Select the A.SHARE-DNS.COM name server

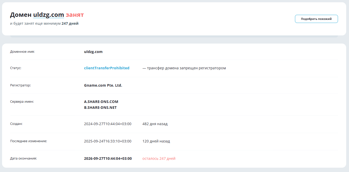[101, 102]
